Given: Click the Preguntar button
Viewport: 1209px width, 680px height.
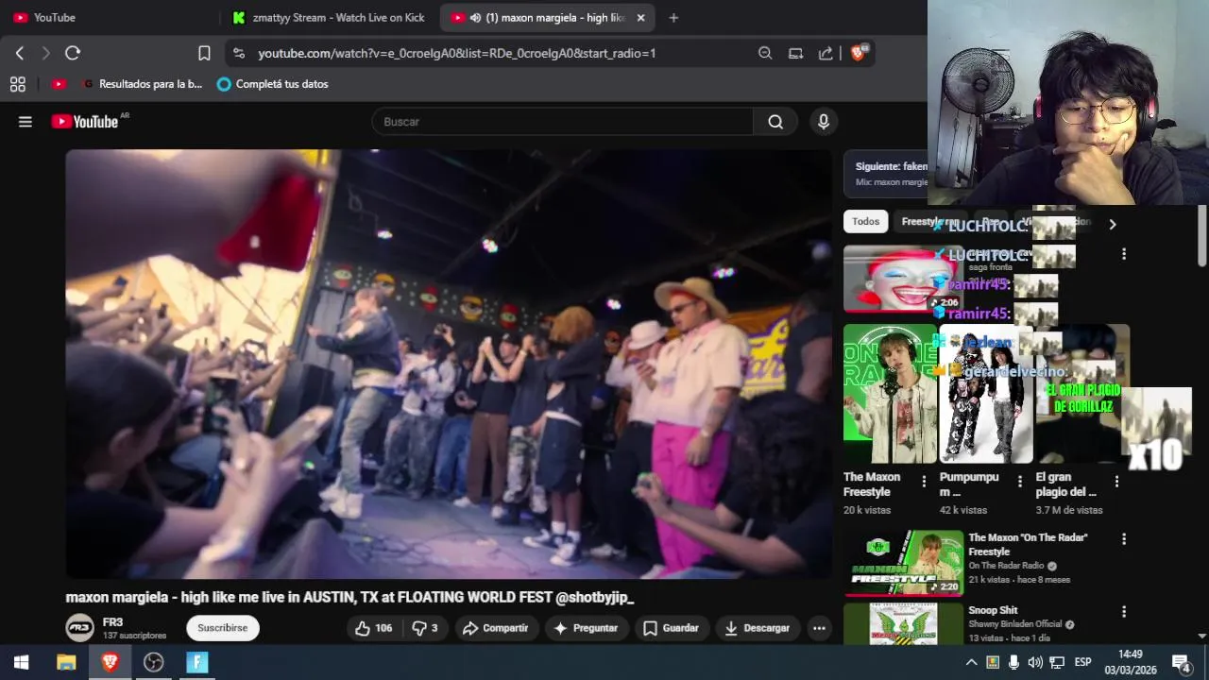Looking at the screenshot, I should tap(586, 628).
